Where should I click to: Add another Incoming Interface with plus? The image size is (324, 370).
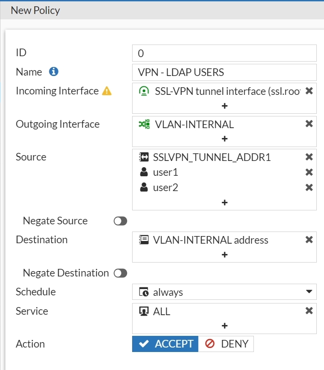coord(225,106)
